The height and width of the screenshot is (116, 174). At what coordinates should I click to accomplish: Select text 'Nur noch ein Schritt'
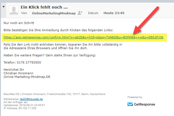pyautogui.click(x=19, y=23)
